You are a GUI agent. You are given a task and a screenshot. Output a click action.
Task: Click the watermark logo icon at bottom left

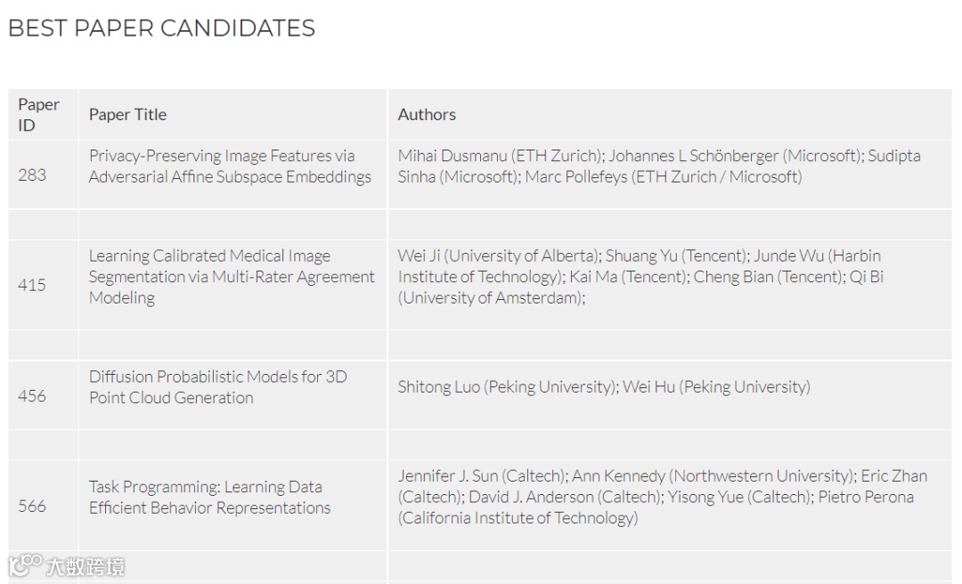point(25,564)
